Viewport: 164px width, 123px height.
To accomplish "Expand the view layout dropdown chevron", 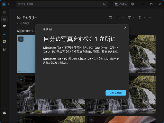I will [x=144, y=18].
